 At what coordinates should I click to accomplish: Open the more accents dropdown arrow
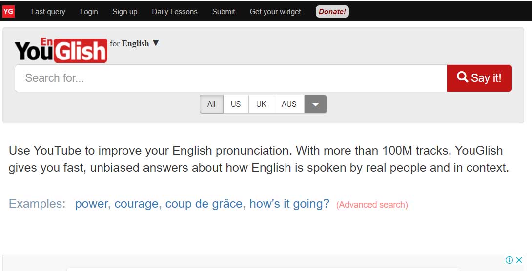point(315,104)
